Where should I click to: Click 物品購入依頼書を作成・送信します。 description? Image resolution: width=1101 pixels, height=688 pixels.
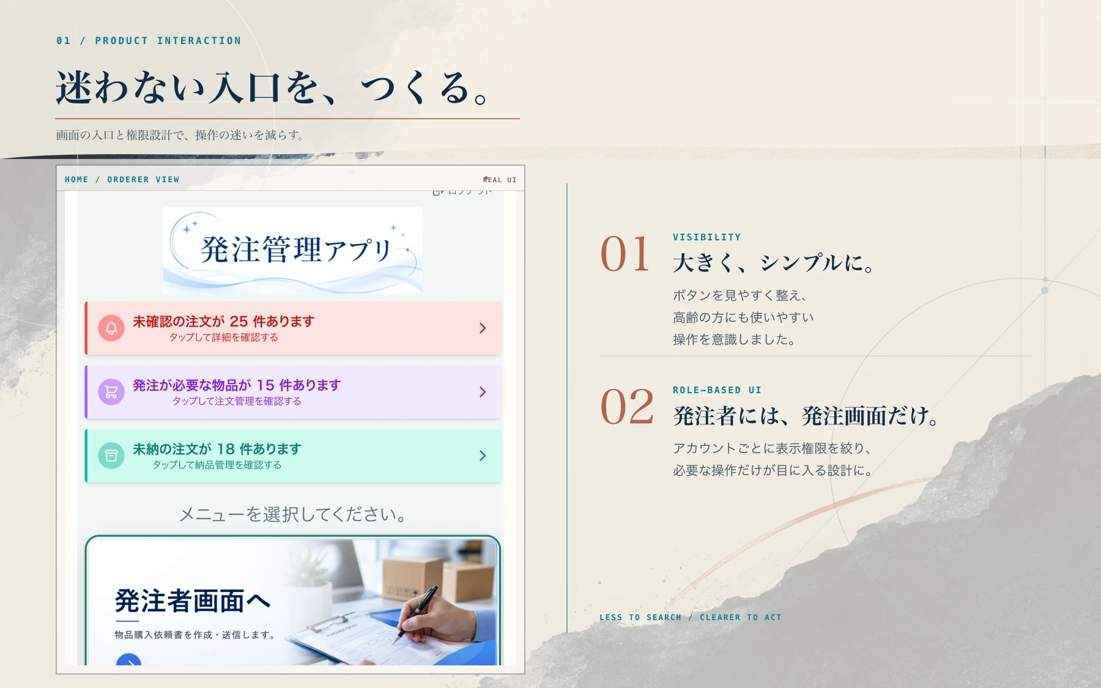(x=195, y=635)
